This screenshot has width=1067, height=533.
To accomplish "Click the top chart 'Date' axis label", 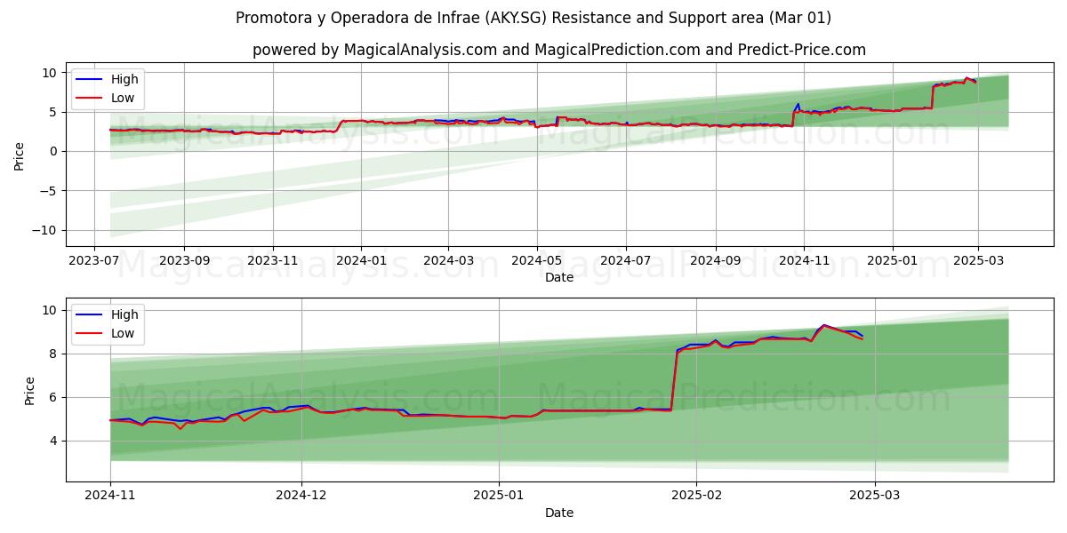I will 559,277.
